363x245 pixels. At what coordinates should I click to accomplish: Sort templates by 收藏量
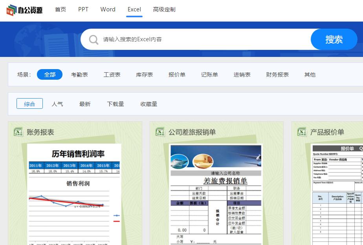point(149,103)
